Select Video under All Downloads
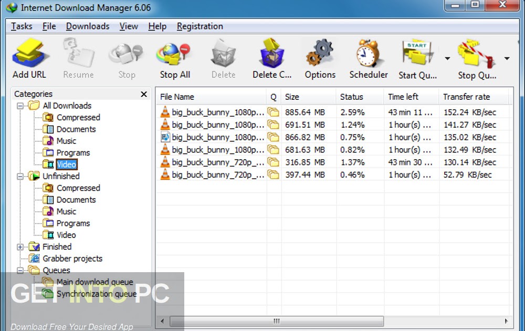The height and width of the screenshot is (331, 525). pyautogui.click(x=67, y=164)
